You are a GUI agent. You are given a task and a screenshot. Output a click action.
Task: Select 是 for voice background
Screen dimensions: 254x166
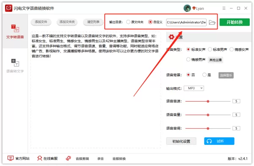click(x=207, y=75)
